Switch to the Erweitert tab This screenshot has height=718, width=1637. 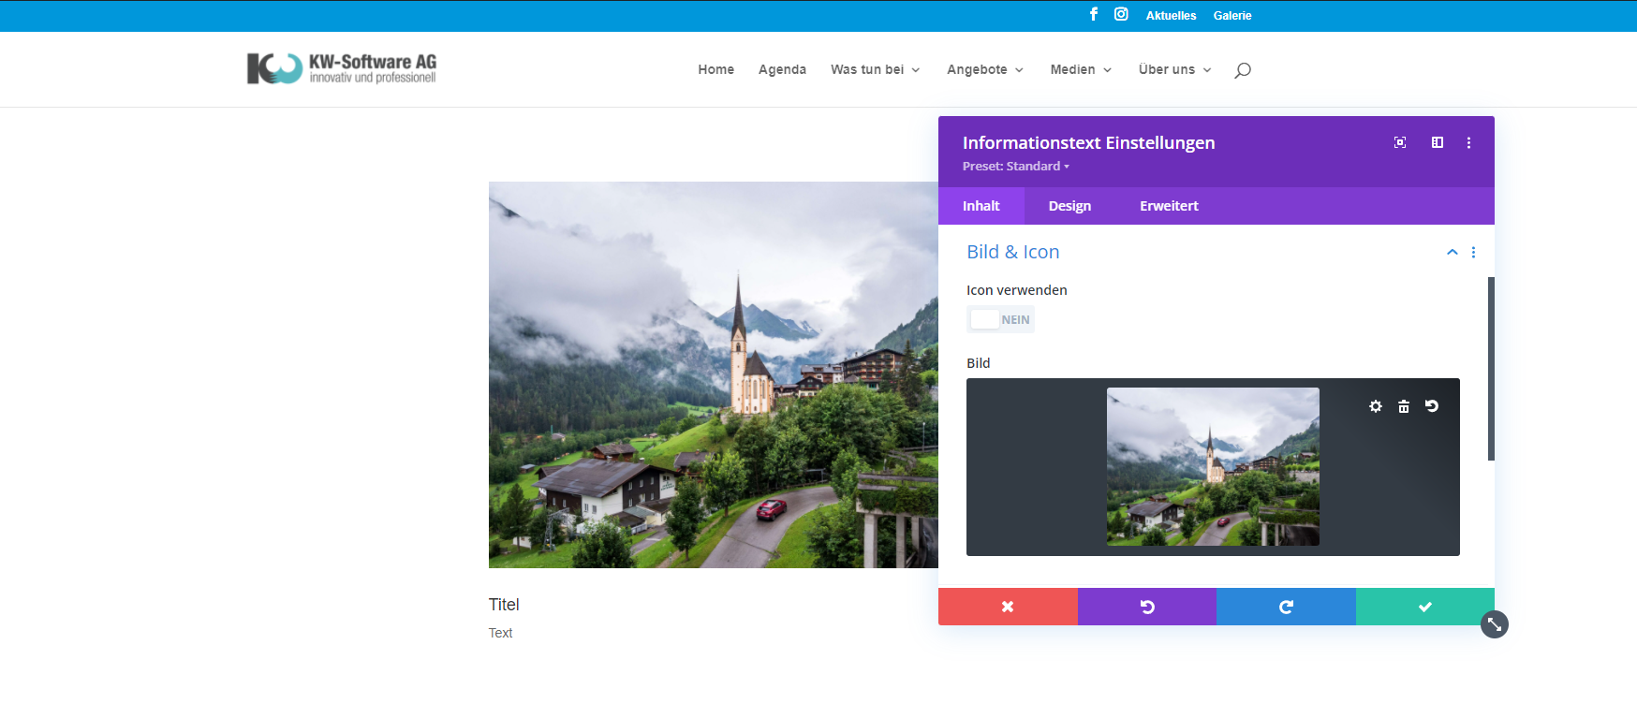tap(1169, 206)
